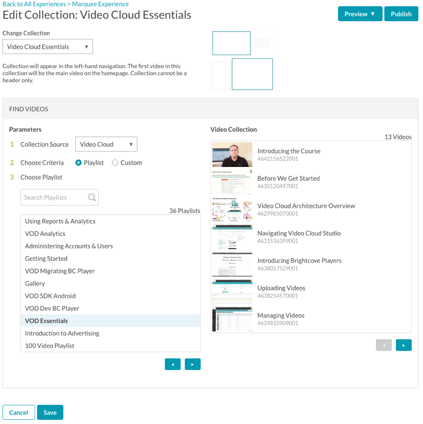423x424 pixels.
Task: Select the Getting Started playlist
Action: coord(110,258)
